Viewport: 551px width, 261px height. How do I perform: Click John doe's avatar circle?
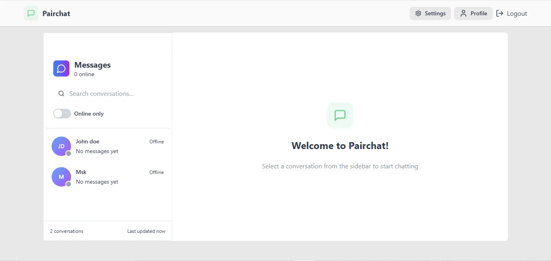click(61, 146)
